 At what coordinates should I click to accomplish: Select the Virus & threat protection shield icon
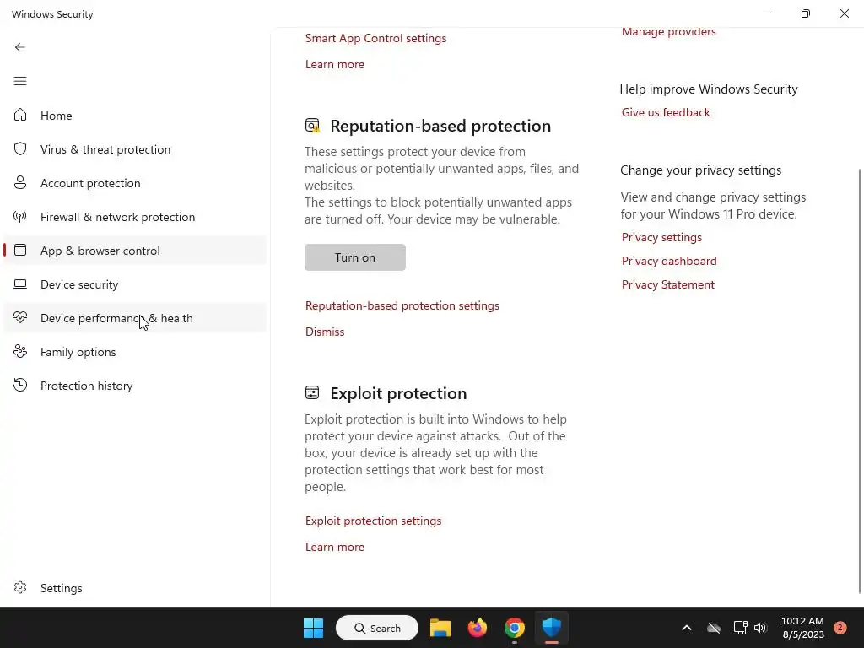point(20,148)
